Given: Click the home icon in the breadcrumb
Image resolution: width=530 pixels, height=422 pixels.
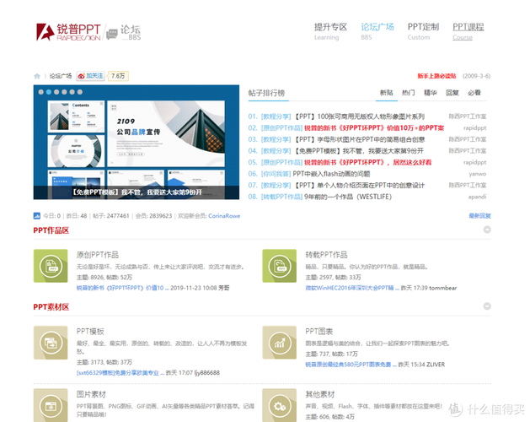Looking at the screenshot, I should pos(37,76).
